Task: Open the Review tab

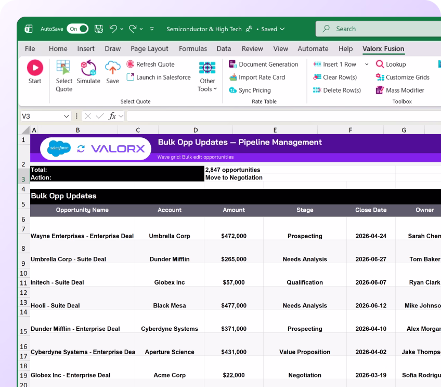Action: (252, 49)
